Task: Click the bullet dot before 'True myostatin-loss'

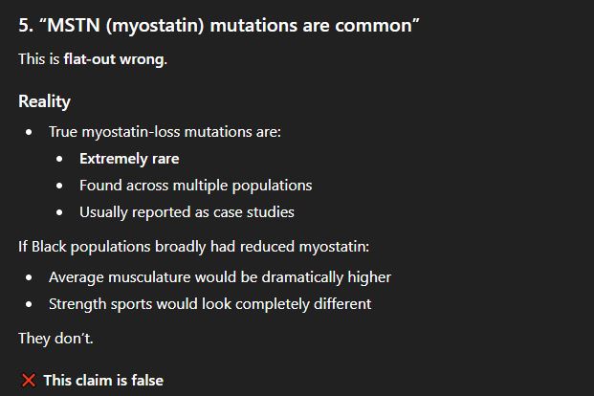Action: pos(30,132)
